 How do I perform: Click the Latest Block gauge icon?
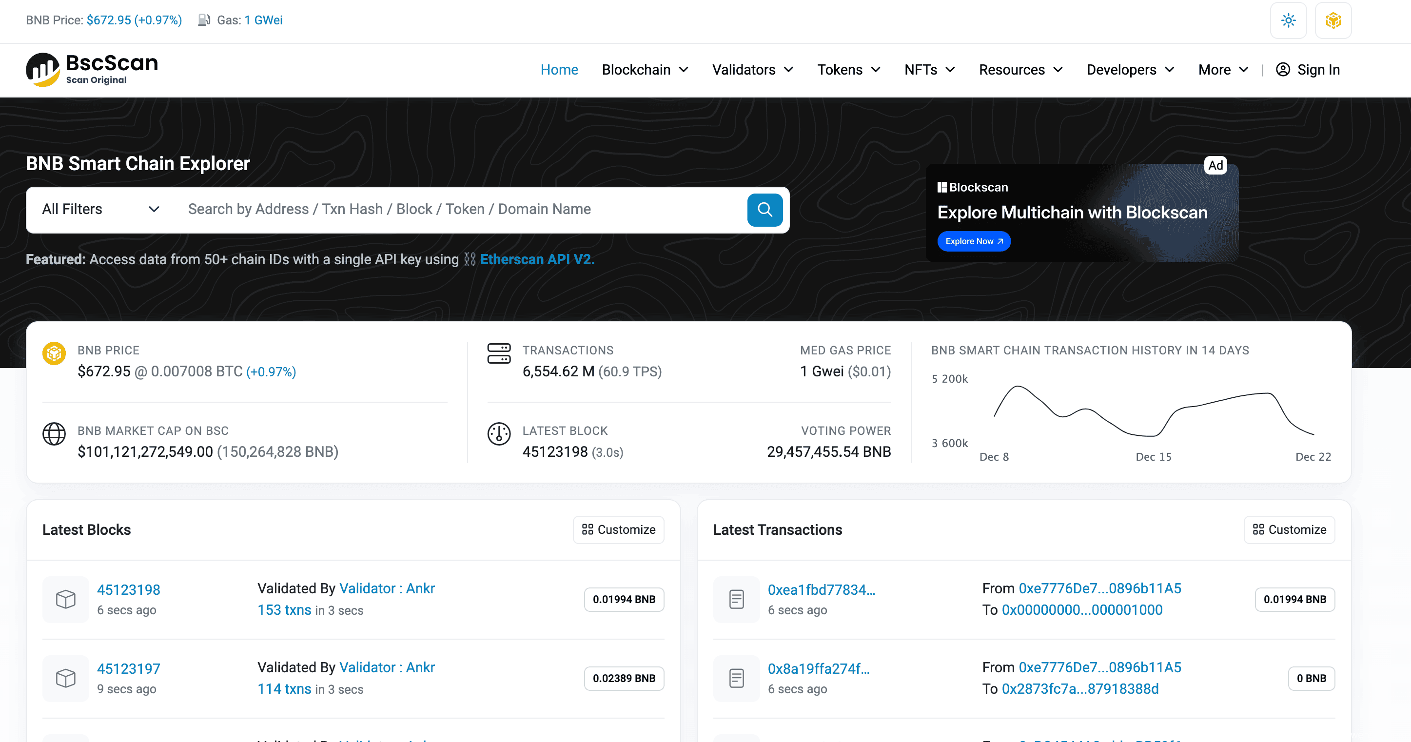[x=498, y=434]
